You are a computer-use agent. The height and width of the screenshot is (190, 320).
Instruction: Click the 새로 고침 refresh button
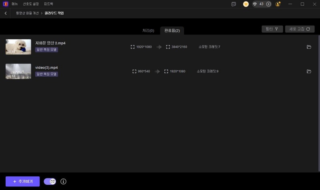(300, 29)
